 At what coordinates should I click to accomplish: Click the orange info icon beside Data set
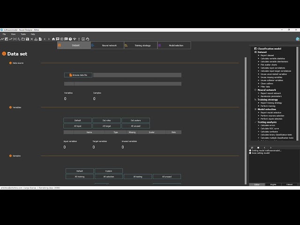tap(4, 54)
